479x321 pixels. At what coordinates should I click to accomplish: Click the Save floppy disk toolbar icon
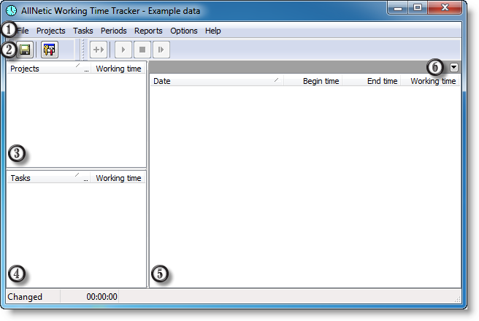coord(25,50)
